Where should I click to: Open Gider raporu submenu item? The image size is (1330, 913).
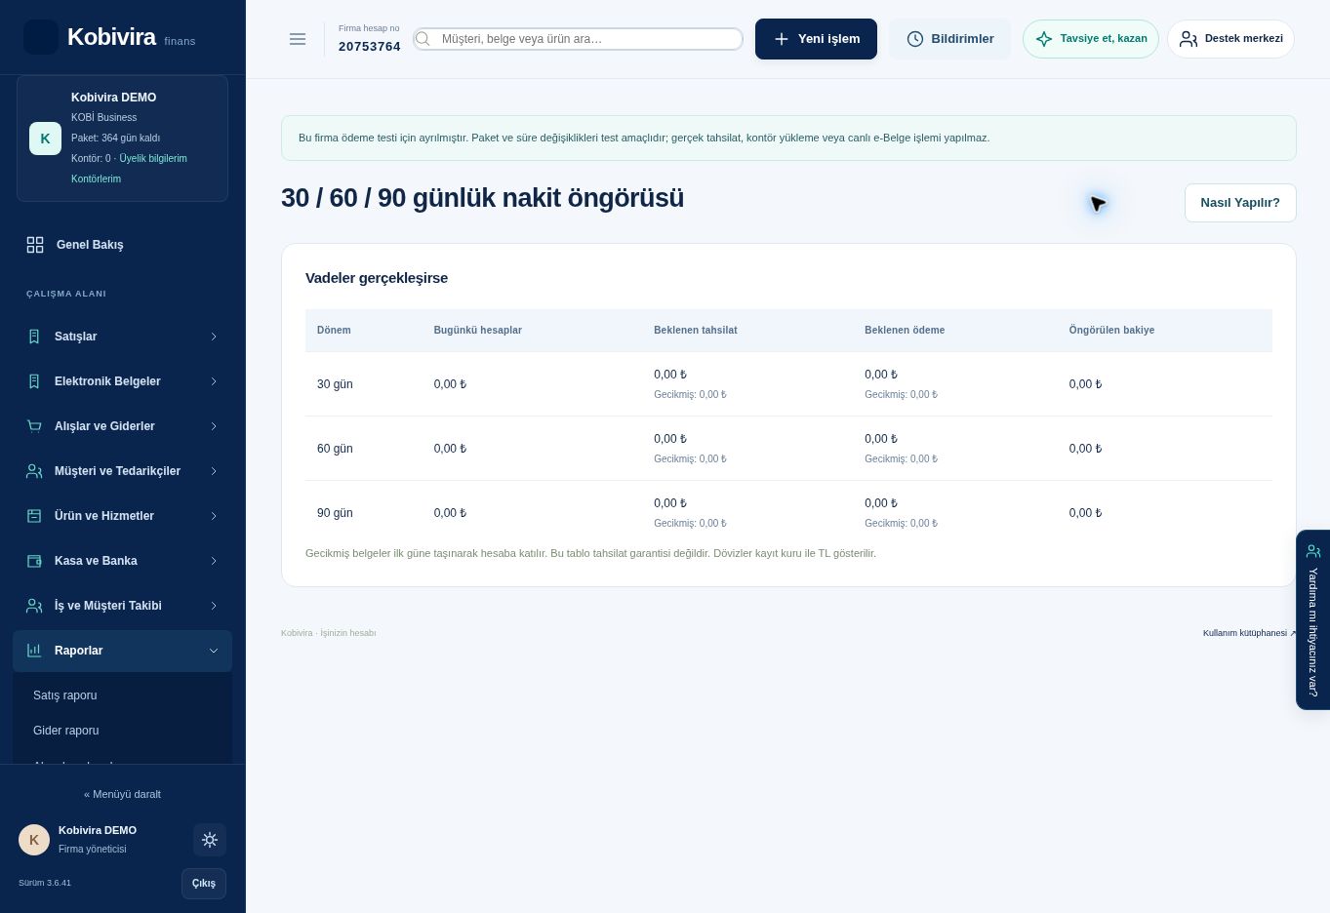point(122,731)
